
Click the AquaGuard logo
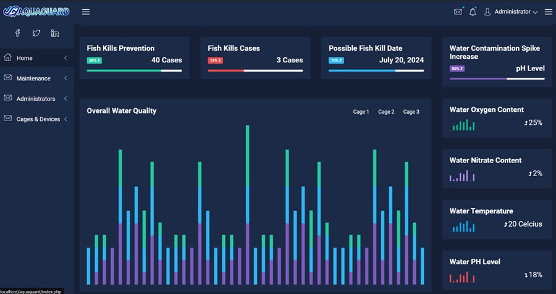36,11
